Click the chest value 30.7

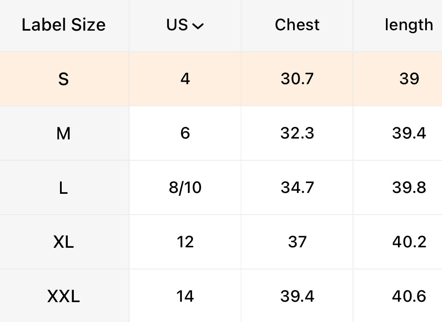(297, 79)
